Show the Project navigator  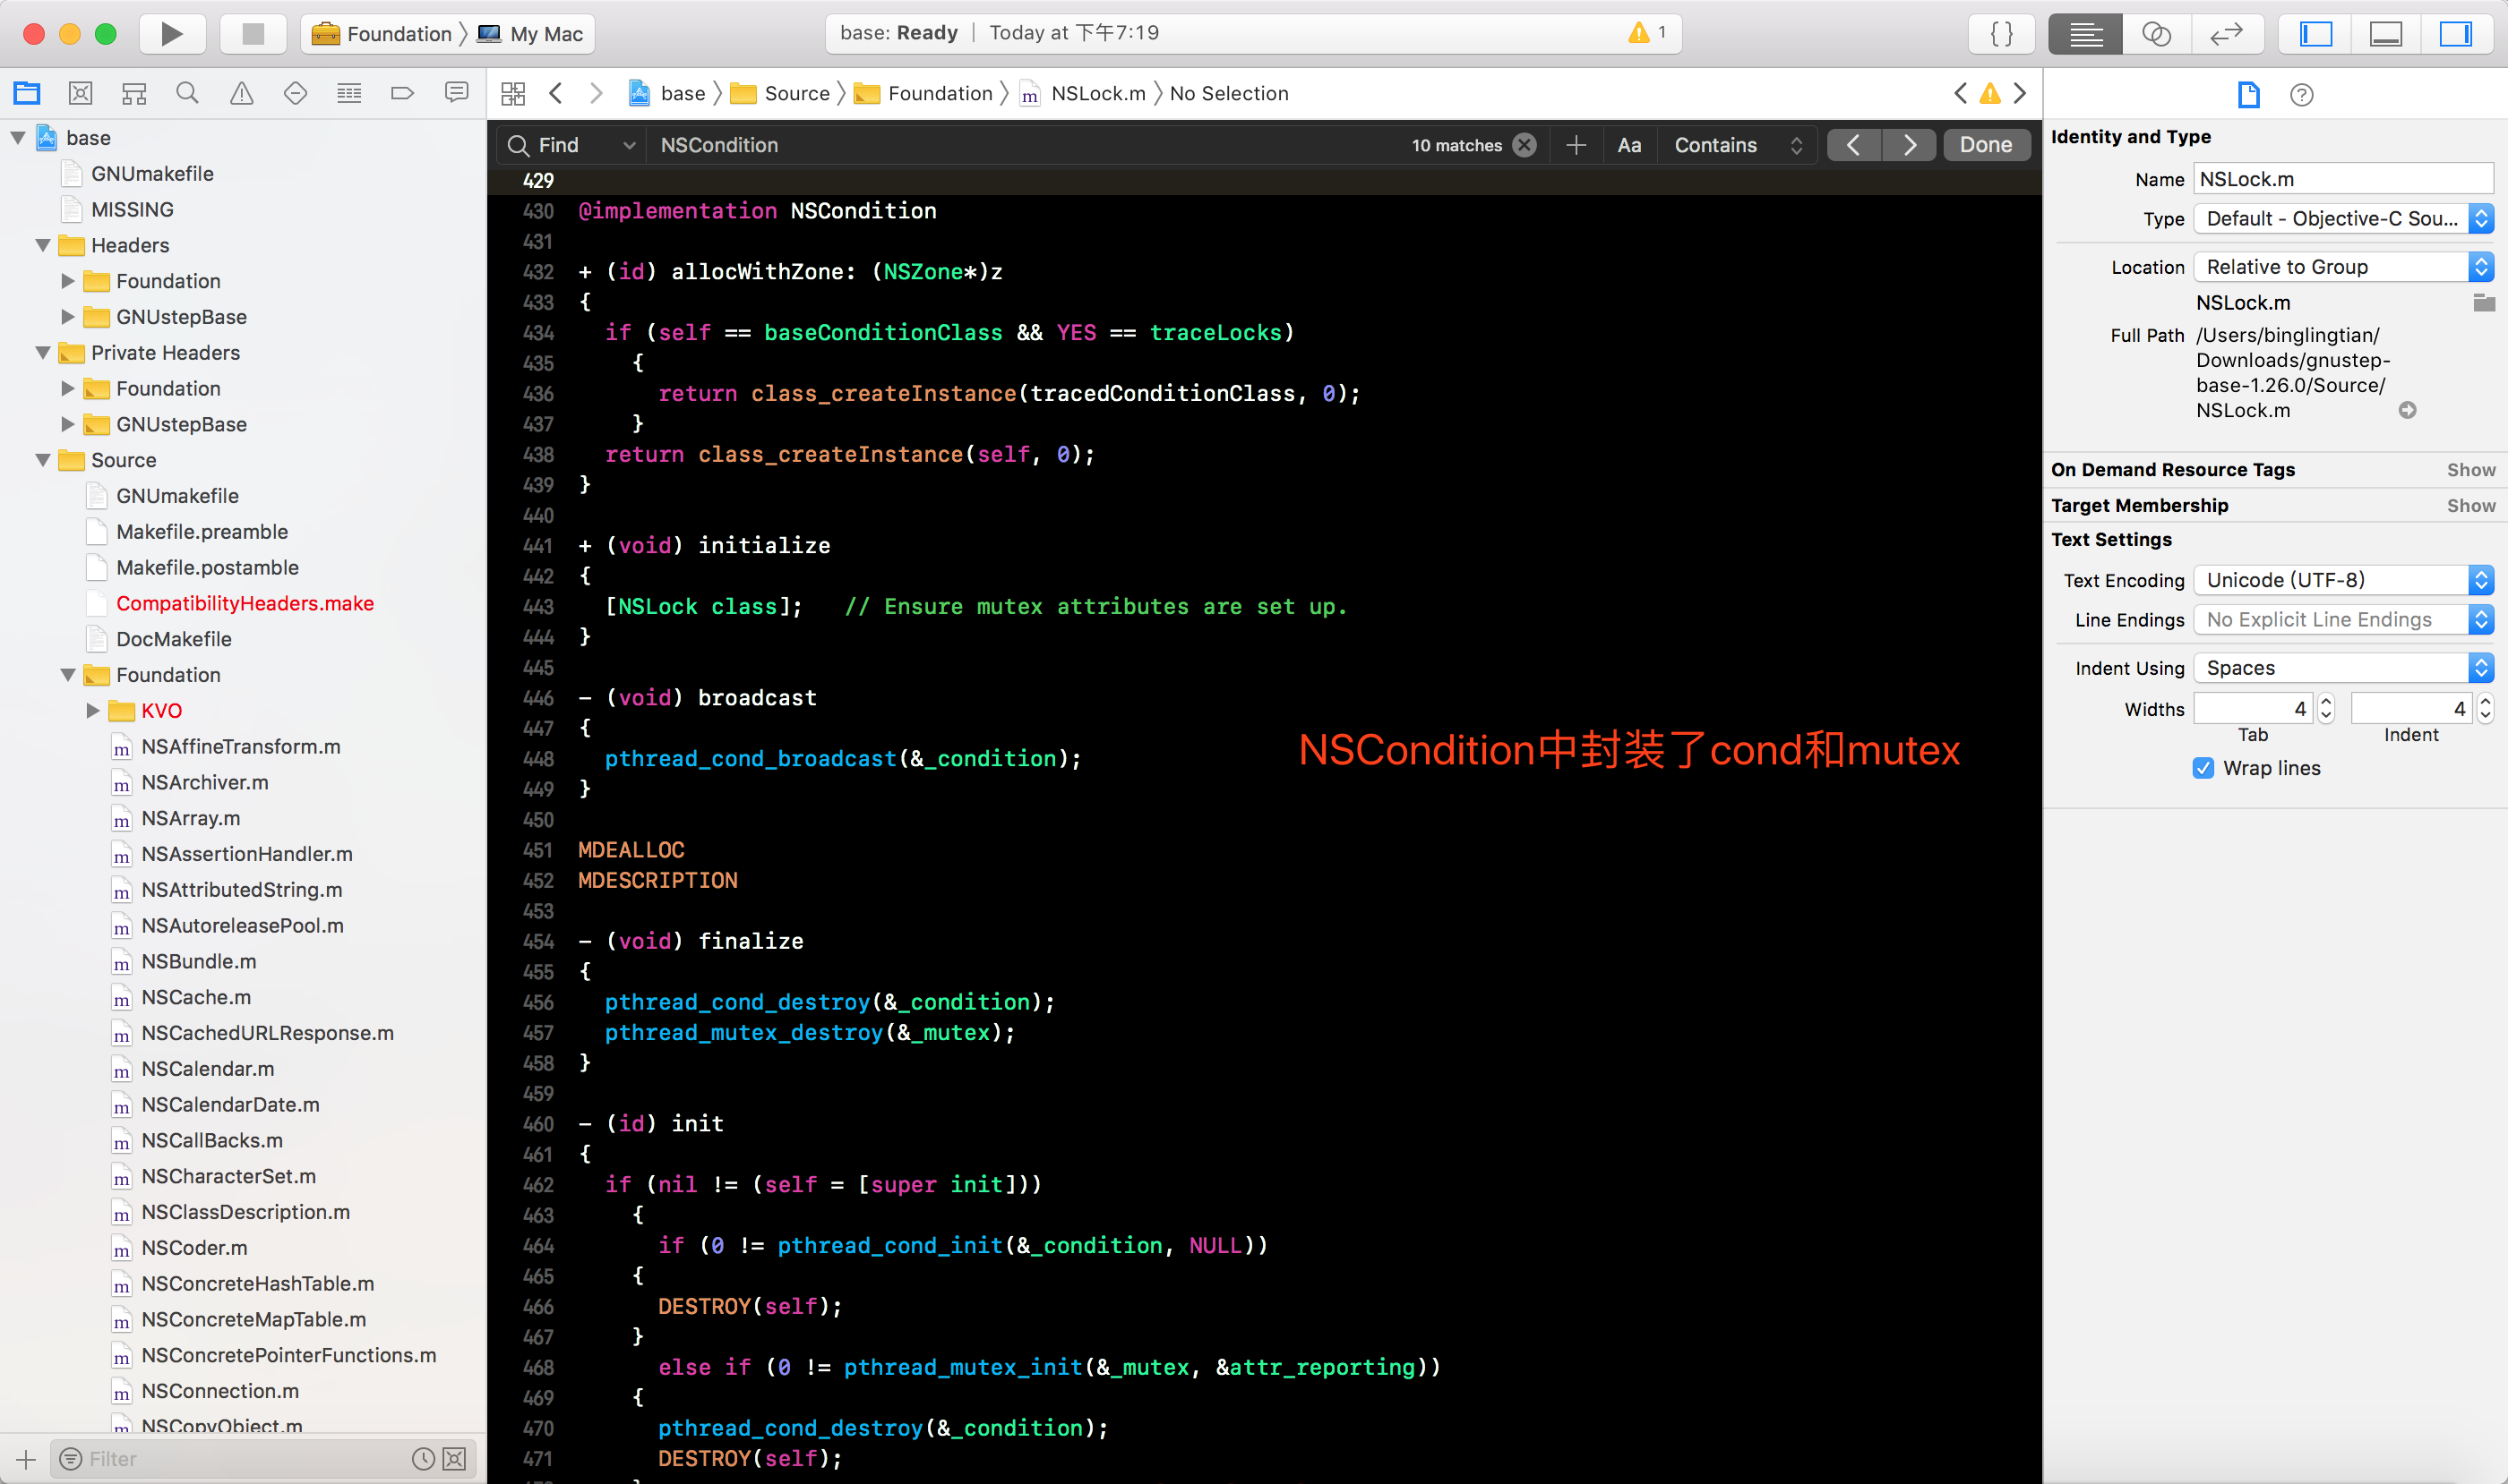[27, 93]
